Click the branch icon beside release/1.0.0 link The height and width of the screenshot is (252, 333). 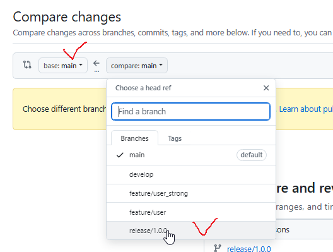pos(218,248)
